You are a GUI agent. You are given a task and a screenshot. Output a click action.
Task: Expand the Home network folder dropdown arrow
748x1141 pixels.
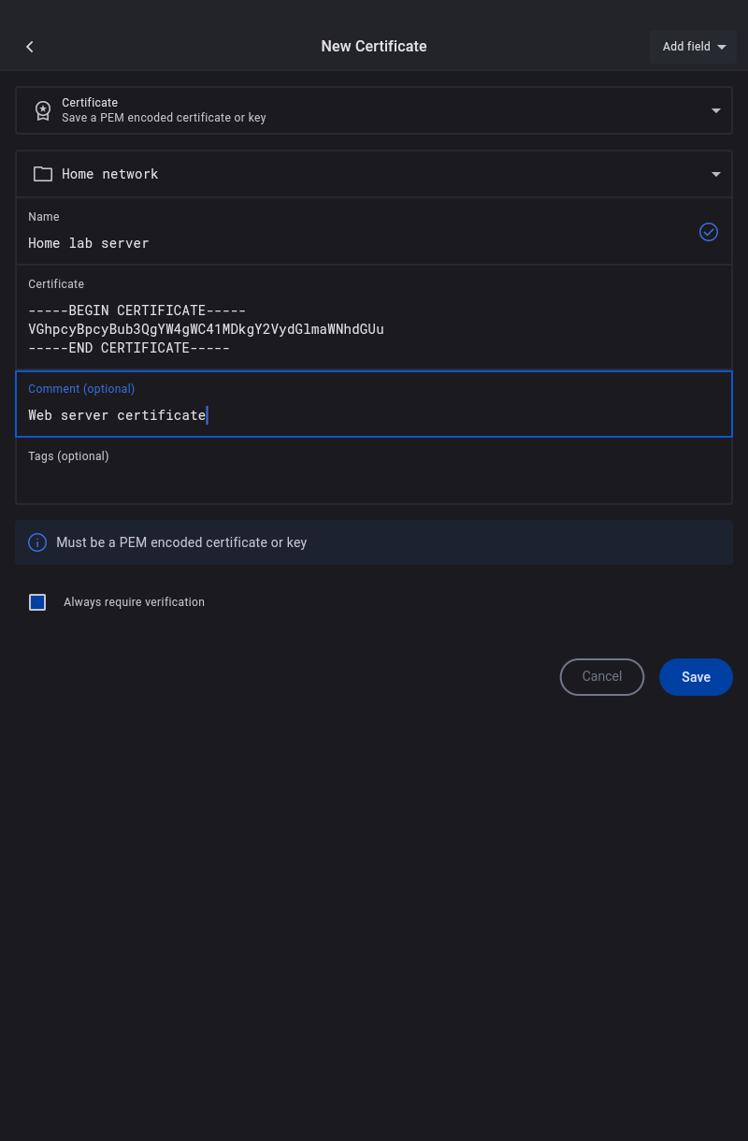click(716, 174)
